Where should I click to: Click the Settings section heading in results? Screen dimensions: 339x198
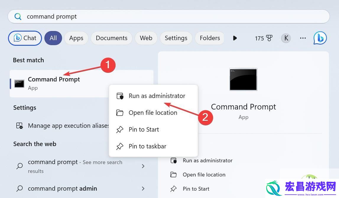click(x=25, y=108)
